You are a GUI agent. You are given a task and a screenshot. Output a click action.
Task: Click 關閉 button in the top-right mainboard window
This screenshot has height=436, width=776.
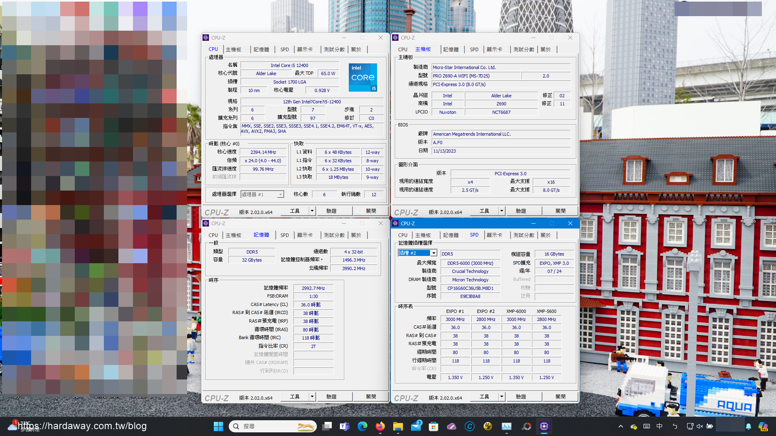[x=561, y=211]
